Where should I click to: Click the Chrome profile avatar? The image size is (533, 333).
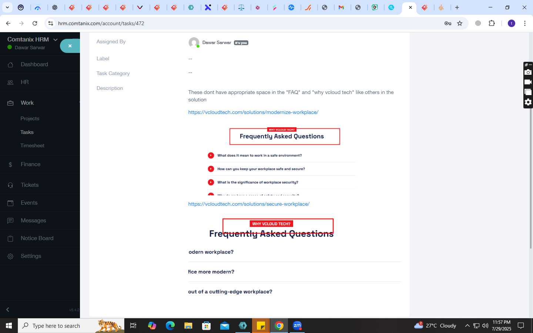pyautogui.click(x=512, y=23)
